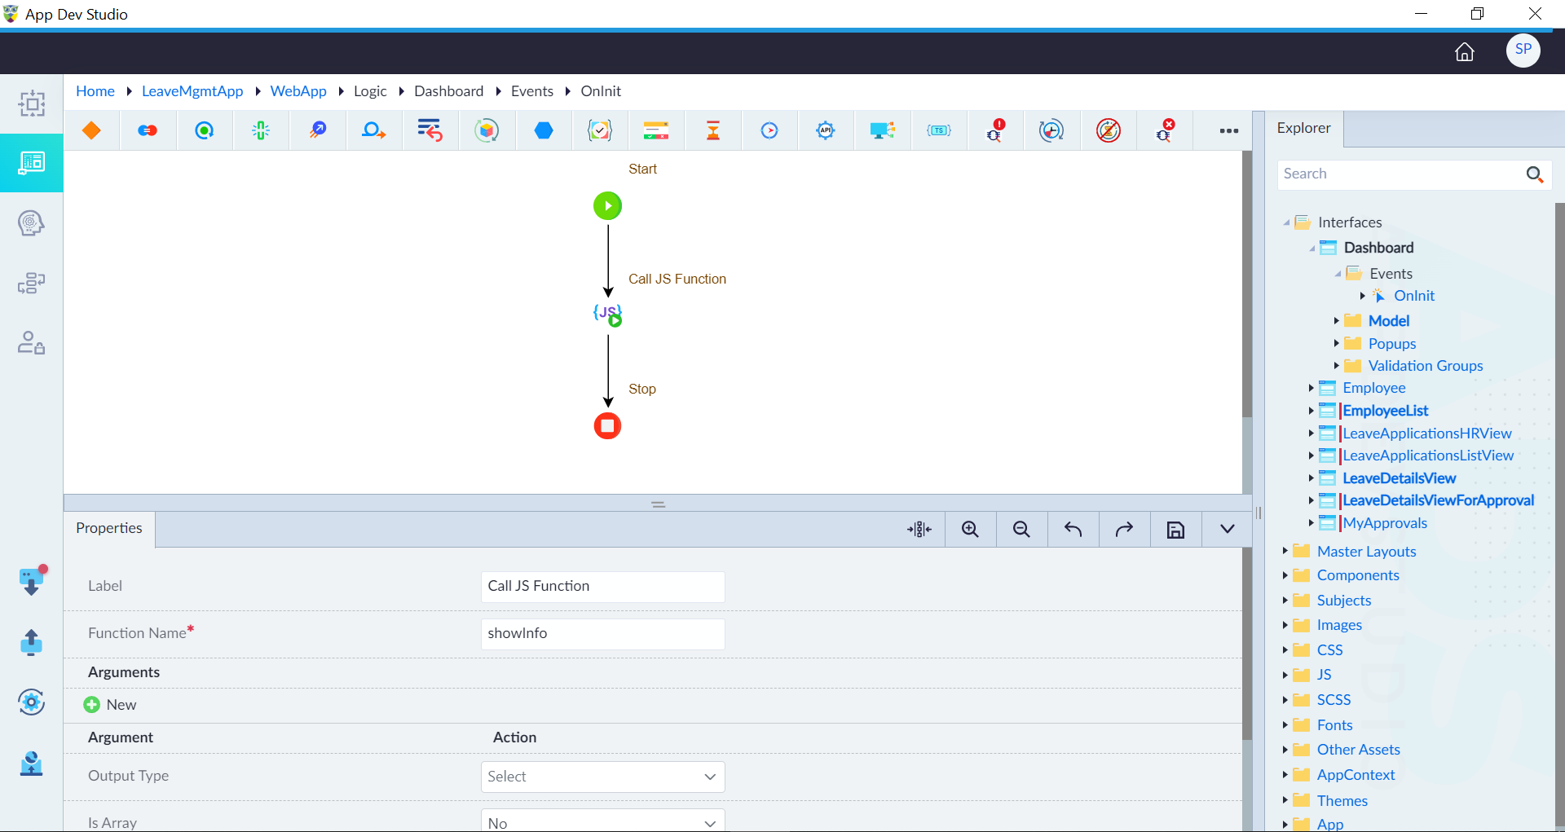This screenshot has width=1565, height=832.
Task: Switch to the Explorer tab
Action: 1303,129
